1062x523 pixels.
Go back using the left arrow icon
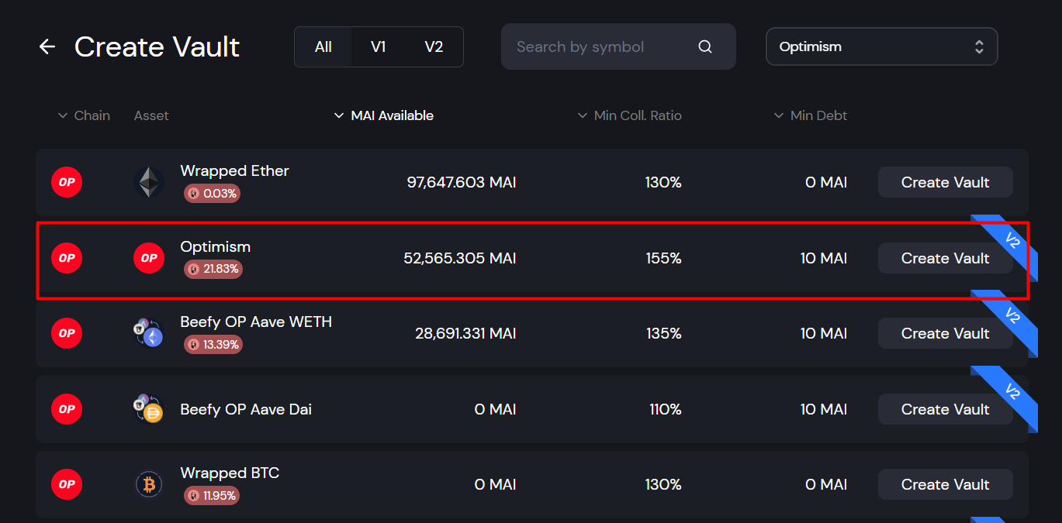pos(47,46)
